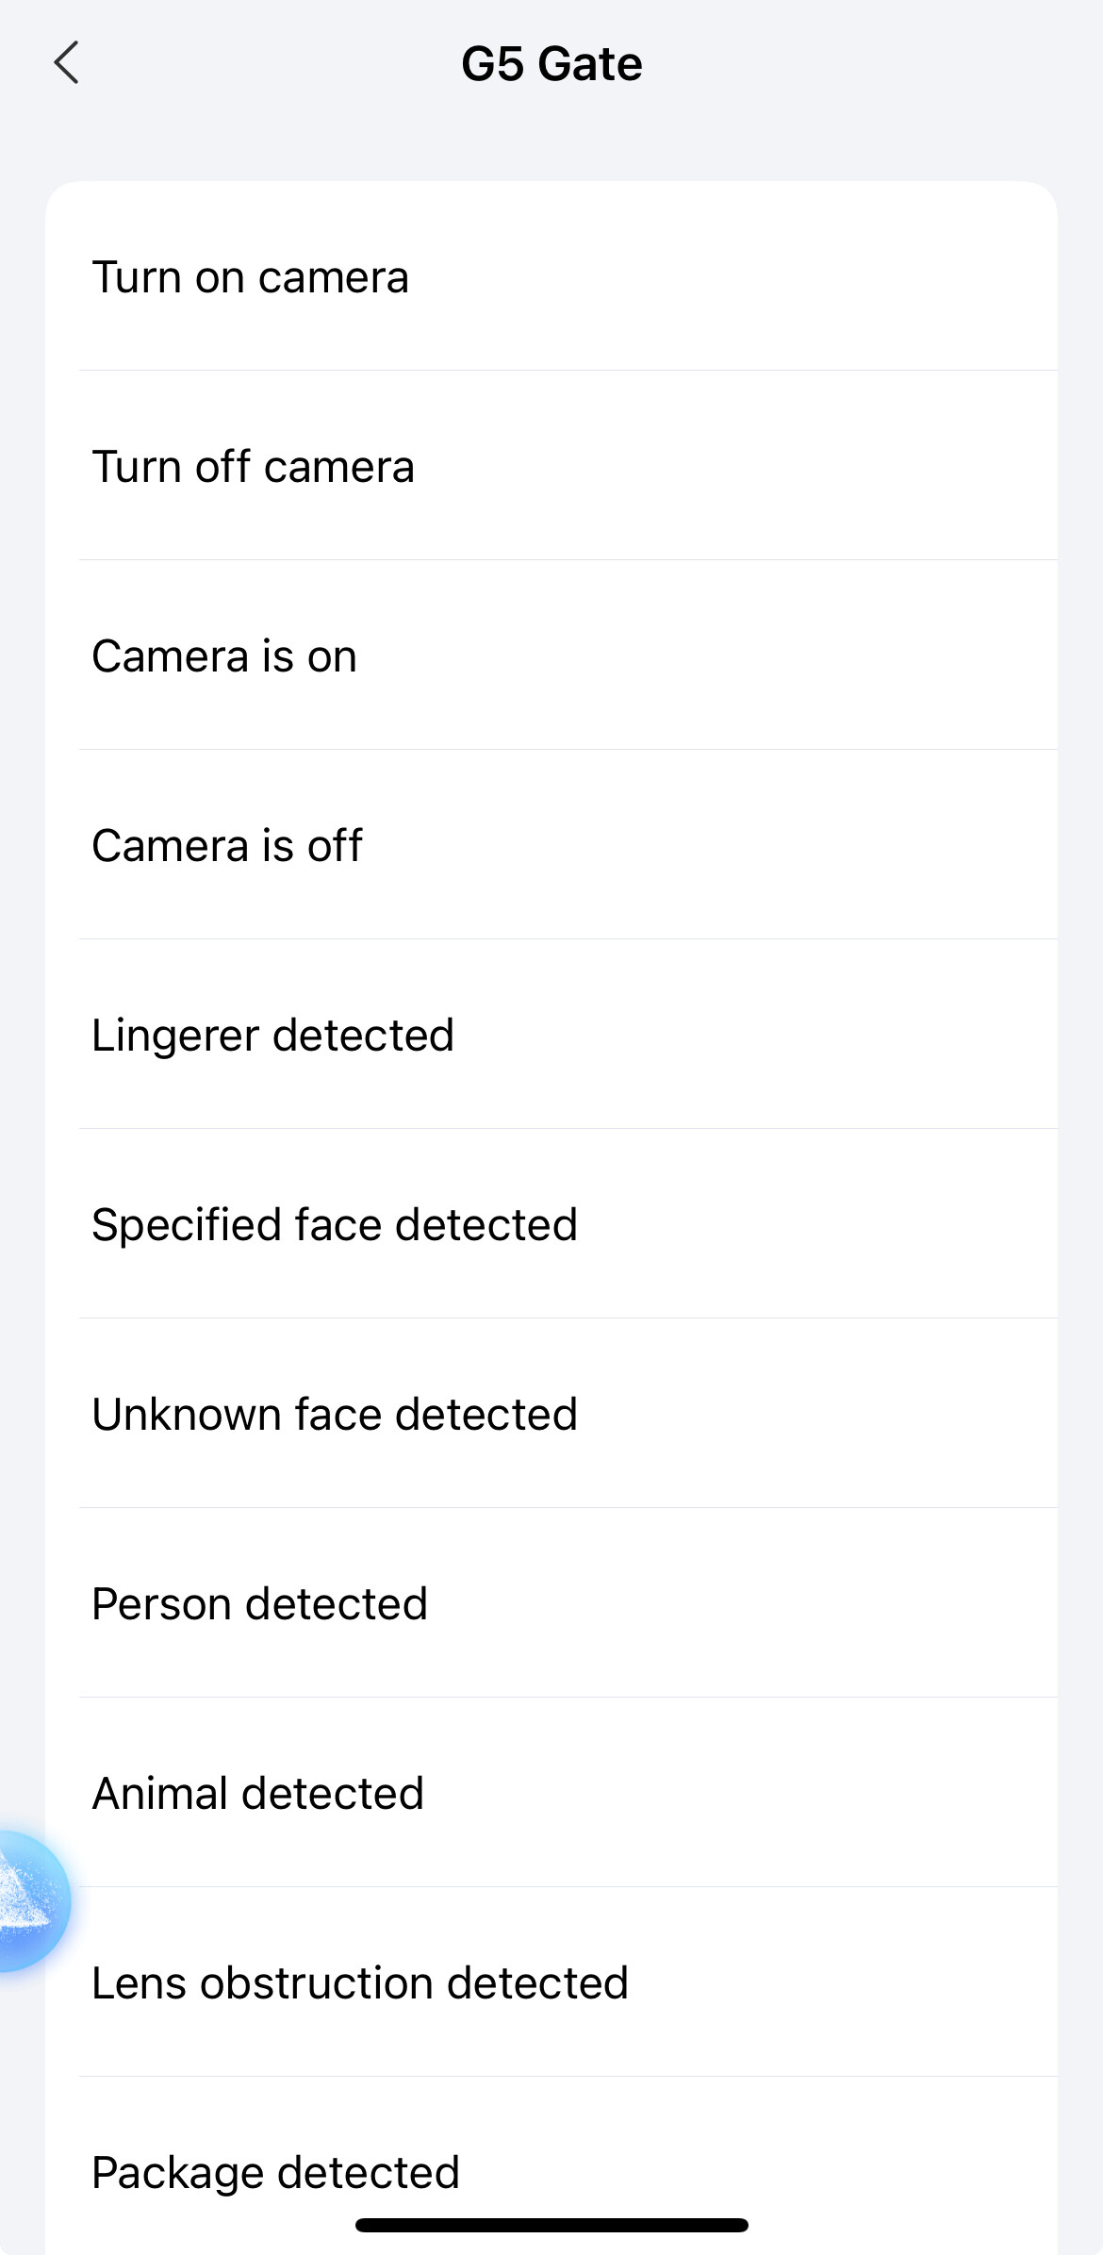Image resolution: width=1103 pixels, height=2255 pixels.
Task: Tap 'Lens obstruction detected' row
Action: pos(359,1983)
